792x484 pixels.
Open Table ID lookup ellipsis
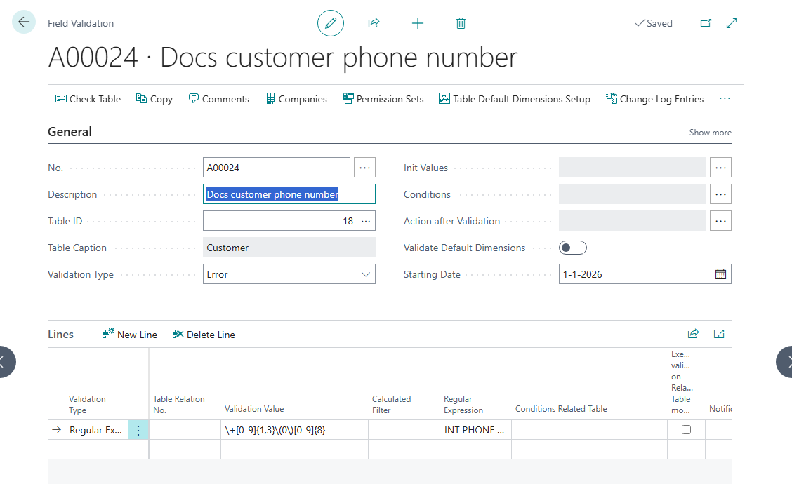pos(367,221)
